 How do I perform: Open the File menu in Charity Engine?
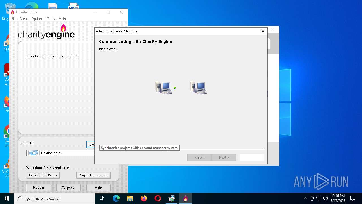click(14, 19)
